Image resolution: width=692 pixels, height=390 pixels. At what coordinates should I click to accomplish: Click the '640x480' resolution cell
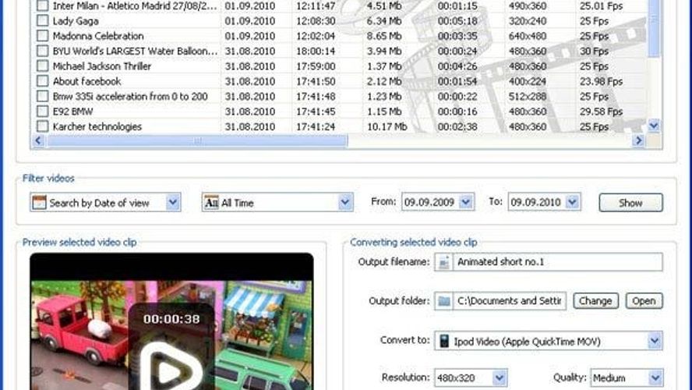click(x=528, y=36)
